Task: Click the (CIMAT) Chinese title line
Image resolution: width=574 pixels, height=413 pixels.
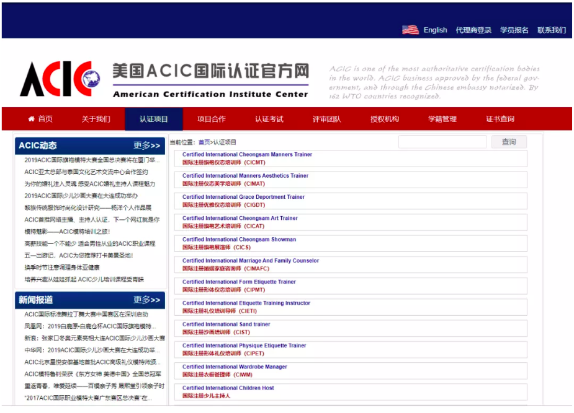Action: (223, 184)
